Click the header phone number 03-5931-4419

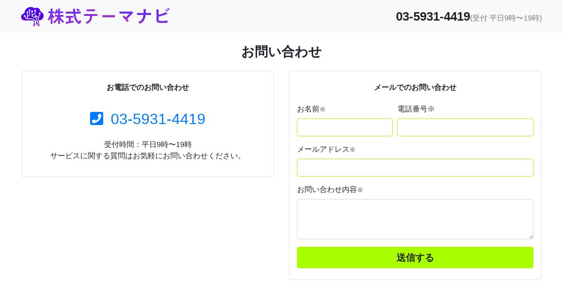[433, 16]
